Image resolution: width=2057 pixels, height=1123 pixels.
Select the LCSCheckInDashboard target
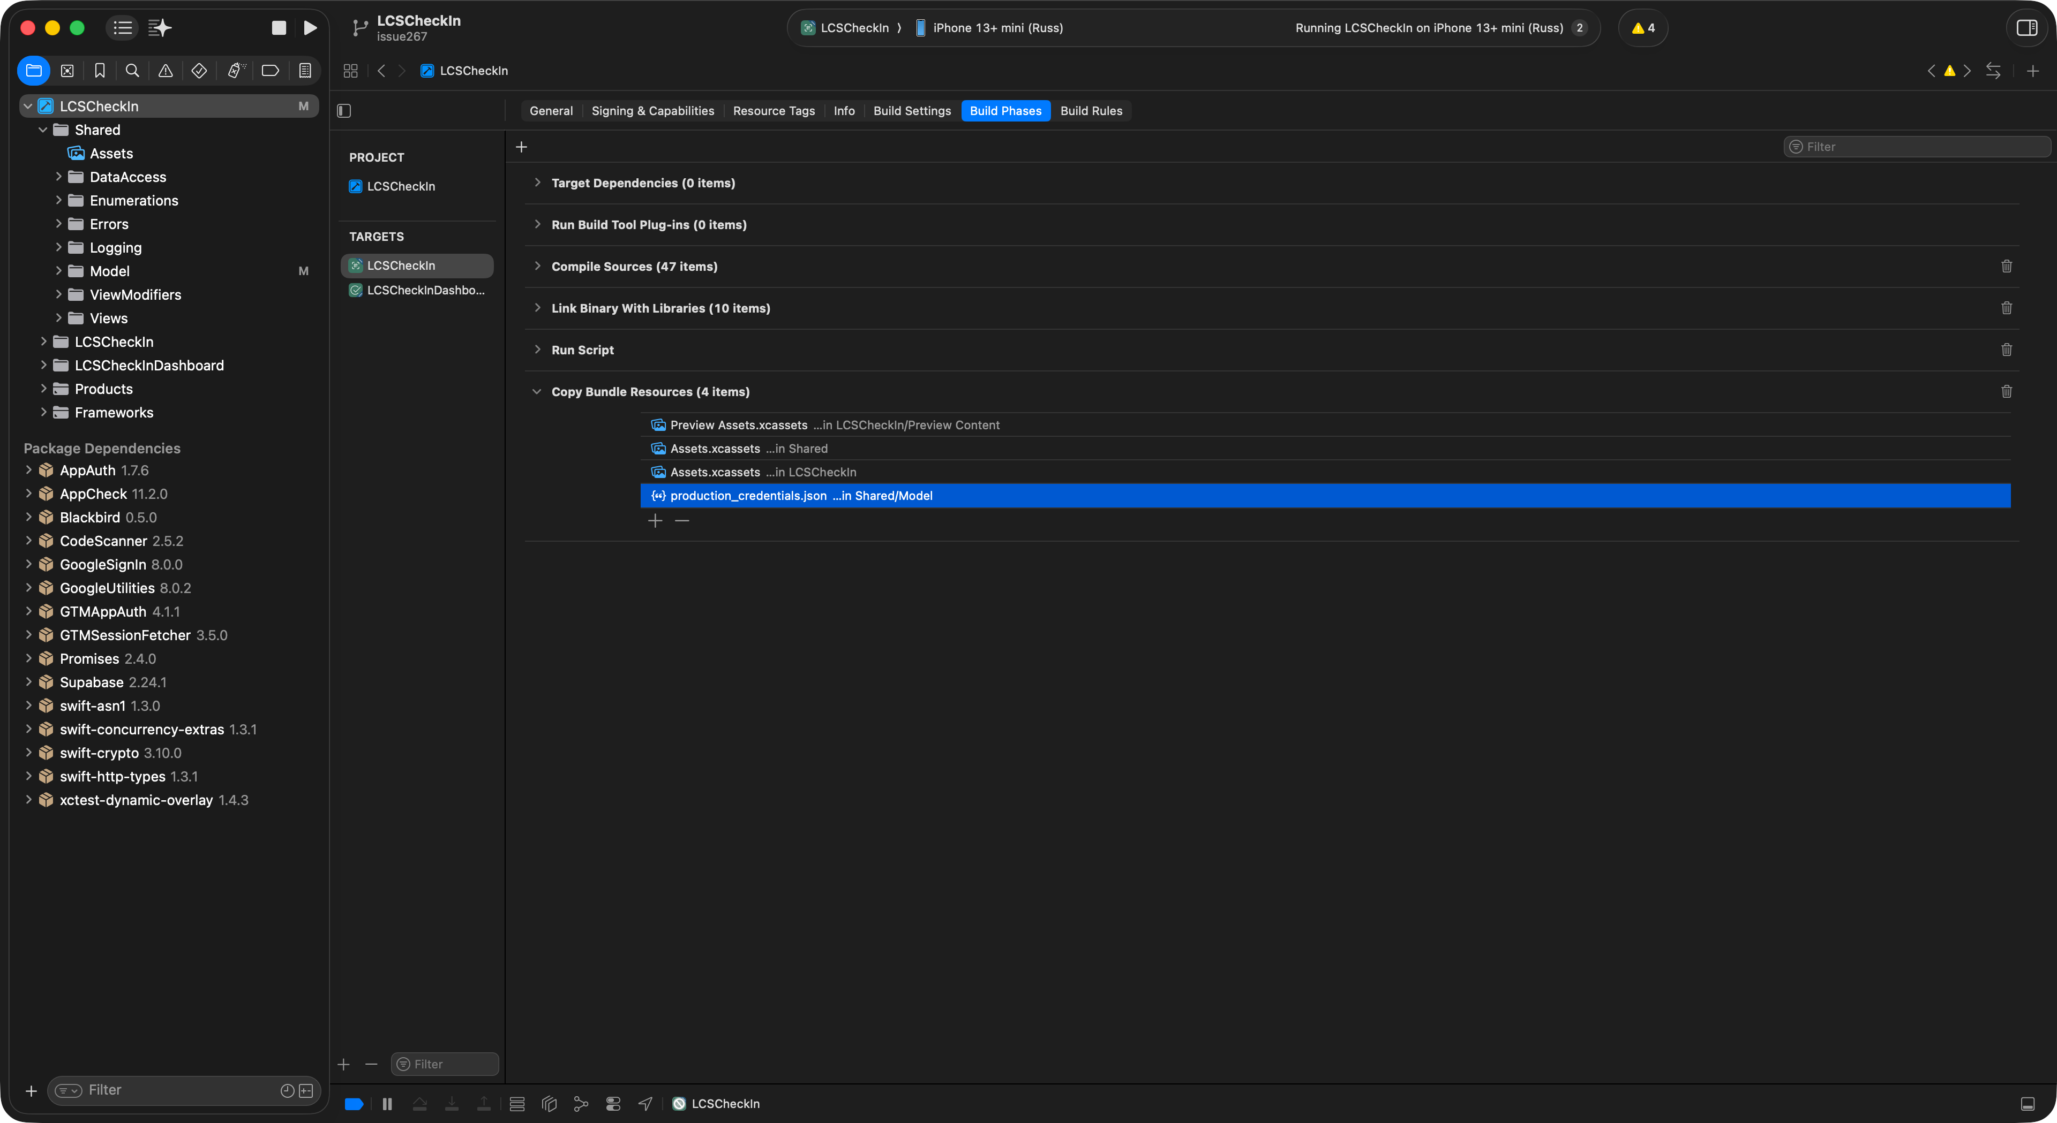tap(425, 291)
